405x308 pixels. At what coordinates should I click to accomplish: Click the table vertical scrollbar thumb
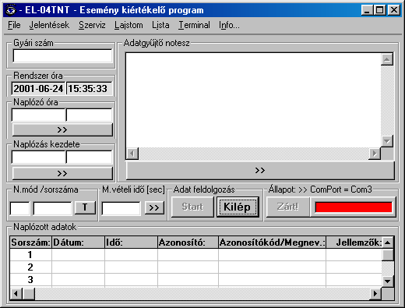coord(388,255)
